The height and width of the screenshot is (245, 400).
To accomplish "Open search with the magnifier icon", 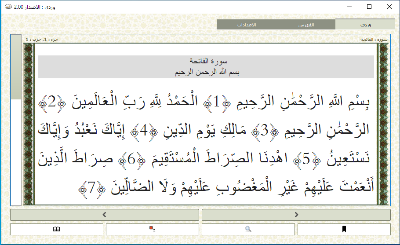I will point(248,229).
